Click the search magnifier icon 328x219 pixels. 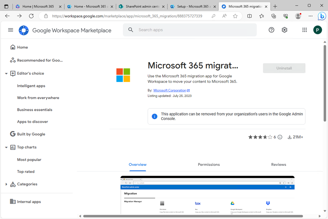131,30
